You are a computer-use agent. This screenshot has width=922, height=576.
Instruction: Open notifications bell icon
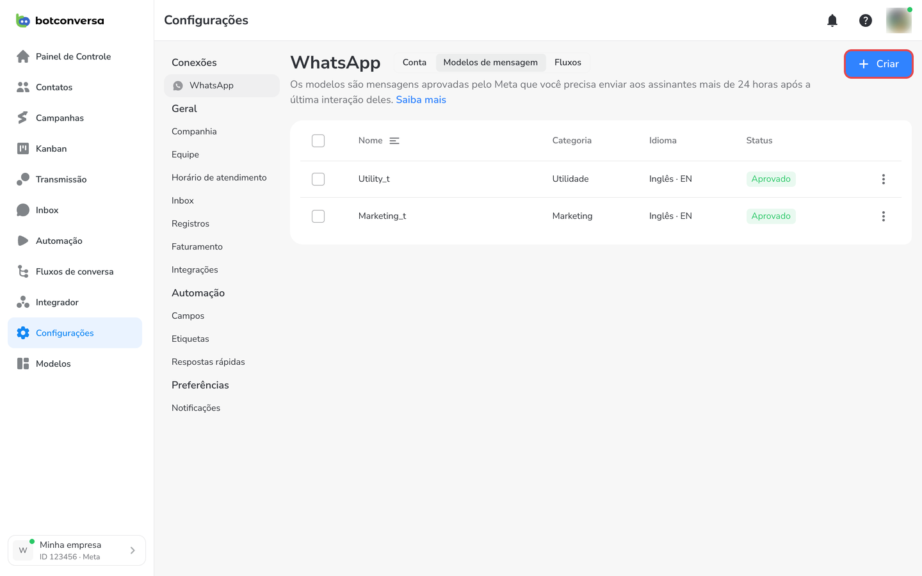pyautogui.click(x=832, y=20)
